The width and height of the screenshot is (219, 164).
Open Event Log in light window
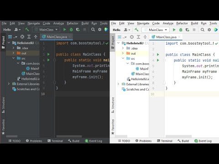(203, 141)
